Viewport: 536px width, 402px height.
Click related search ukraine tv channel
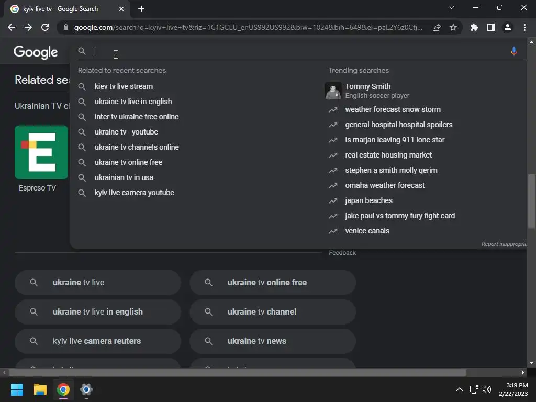[273, 312]
